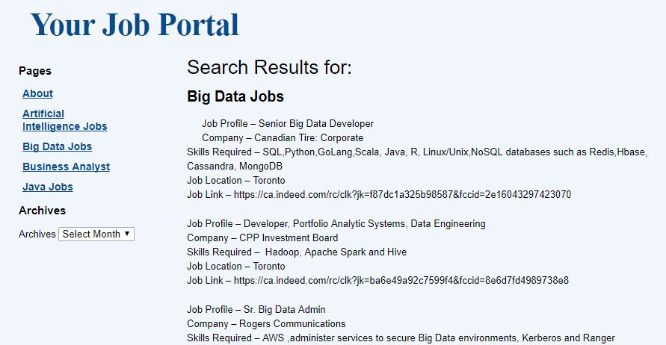Go to Artificial Intelligence Jobs page

[64, 120]
